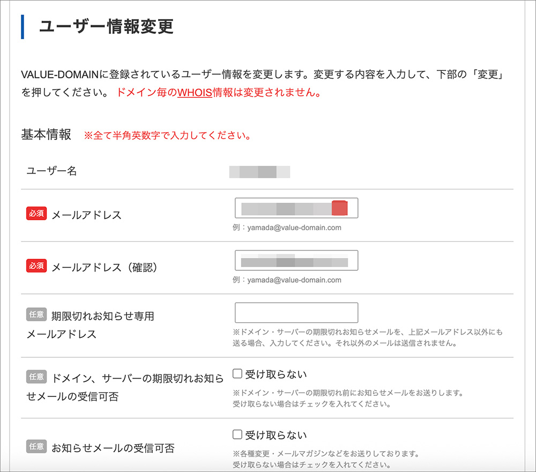Focus the メールアドレス（確認） input field

click(x=296, y=260)
